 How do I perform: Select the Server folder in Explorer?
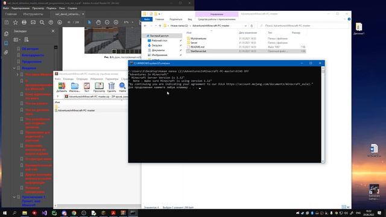click(x=194, y=43)
